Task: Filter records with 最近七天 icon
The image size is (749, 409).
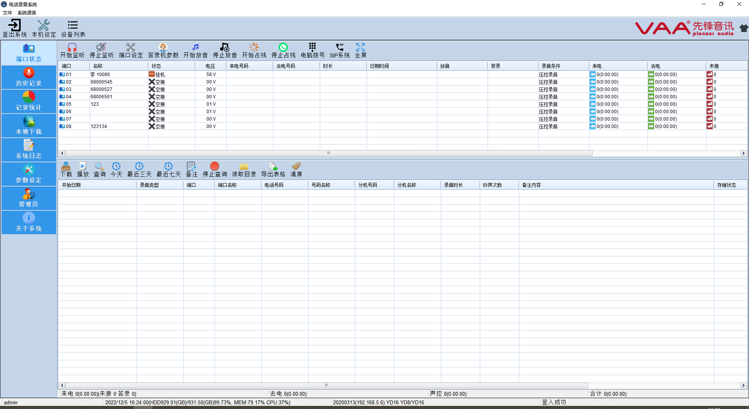Action: click(x=169, y=167)
